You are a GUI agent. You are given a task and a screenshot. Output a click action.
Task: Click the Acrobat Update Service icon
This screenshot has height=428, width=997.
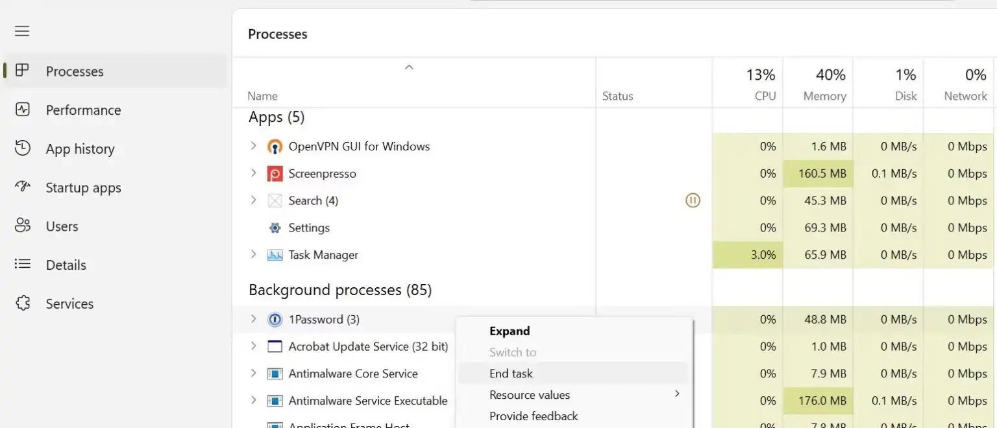point(275,347)
